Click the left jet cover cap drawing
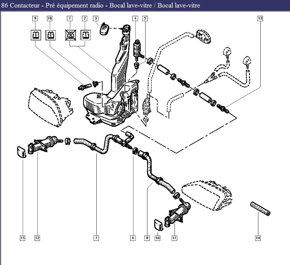290x265 pixels. 22,152
